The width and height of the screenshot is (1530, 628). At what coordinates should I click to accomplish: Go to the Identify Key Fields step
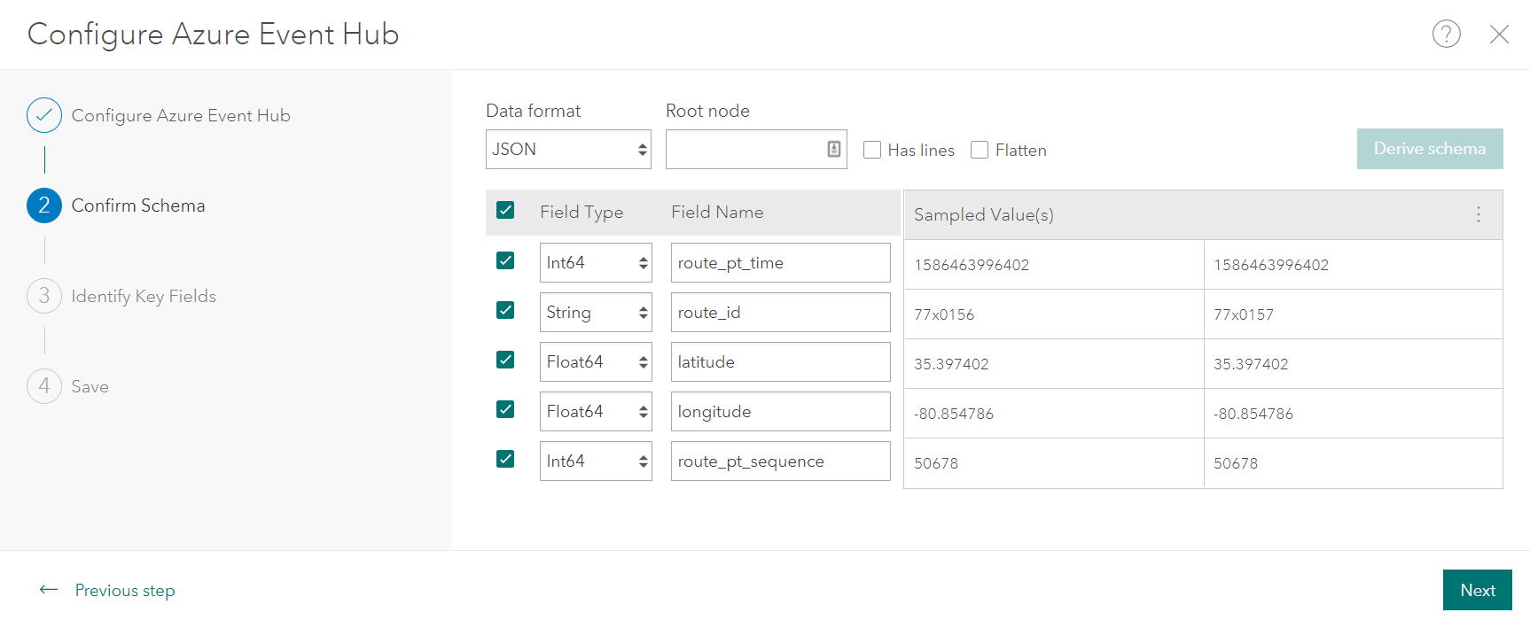pos(144,296)
